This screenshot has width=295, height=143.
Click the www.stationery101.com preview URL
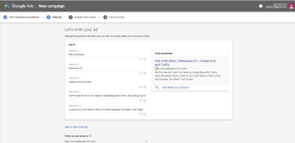173,69
